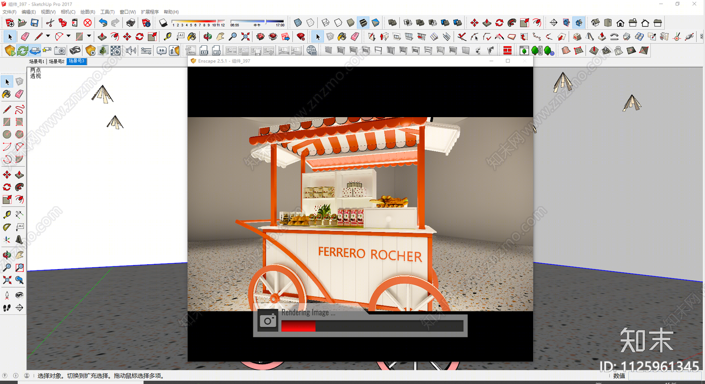The image size is (705, 384).
Task: Start Enscape with the orange play icon
Action: (10, 51)
